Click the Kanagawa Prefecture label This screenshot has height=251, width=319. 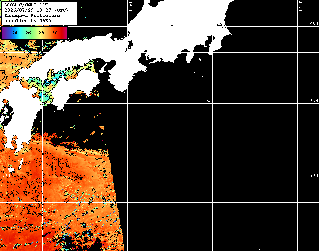pyautogui.click(x=32, y=15)
